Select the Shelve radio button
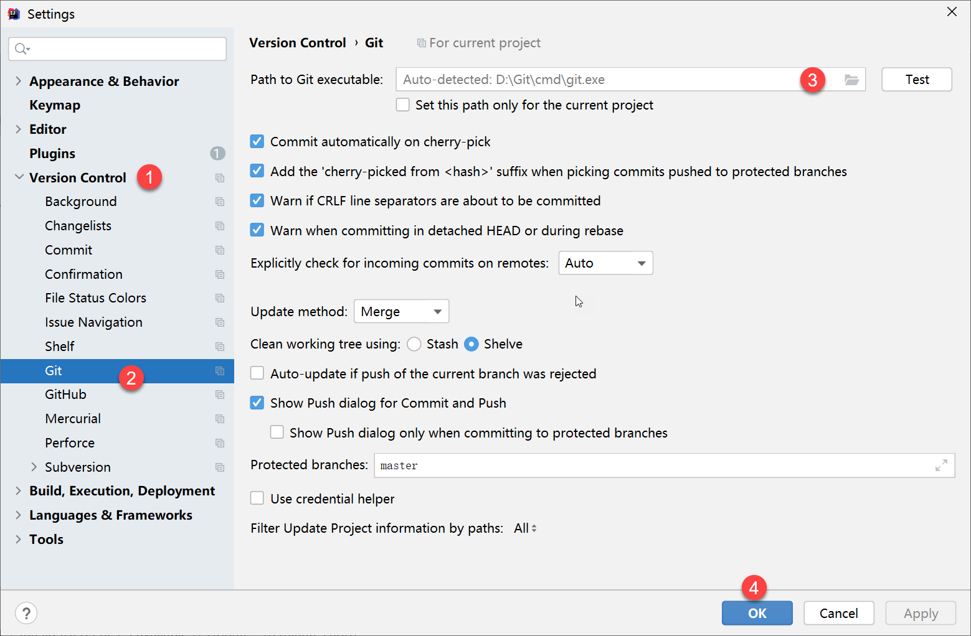This screenshot has height=636, width=971. [x=471, y=344]
